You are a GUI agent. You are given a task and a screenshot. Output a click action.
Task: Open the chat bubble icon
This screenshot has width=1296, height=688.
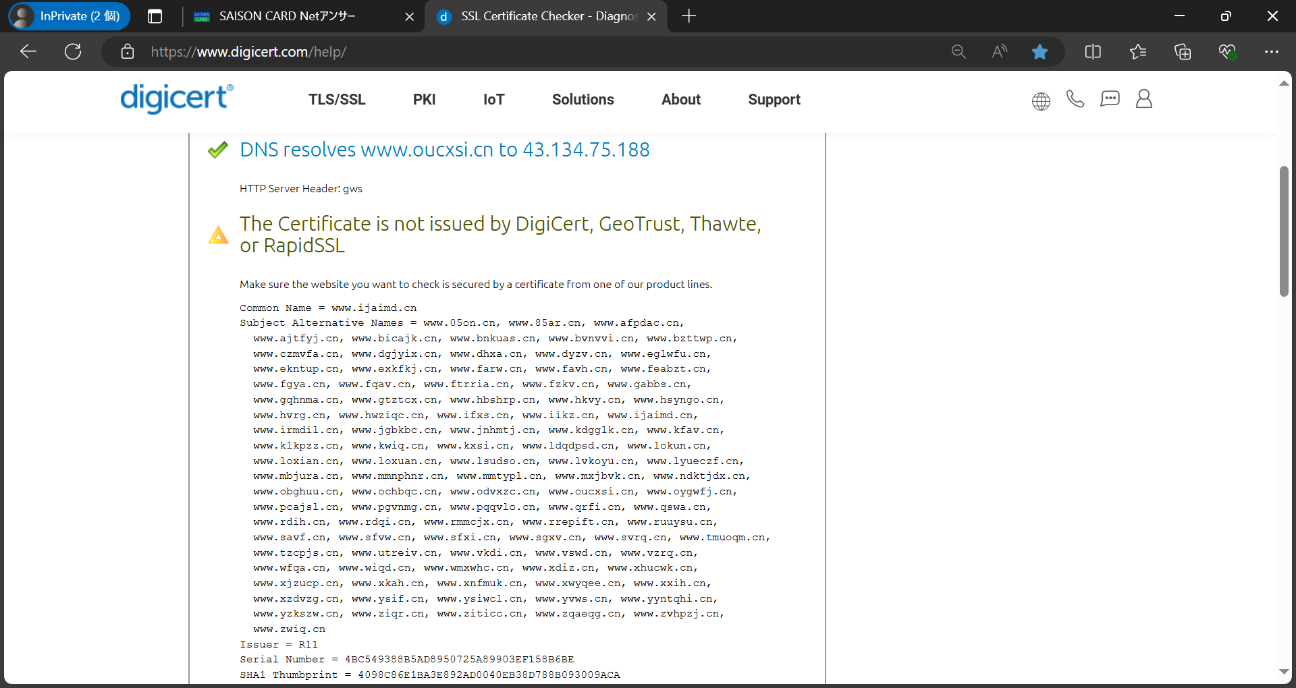tap(1110, 99)
